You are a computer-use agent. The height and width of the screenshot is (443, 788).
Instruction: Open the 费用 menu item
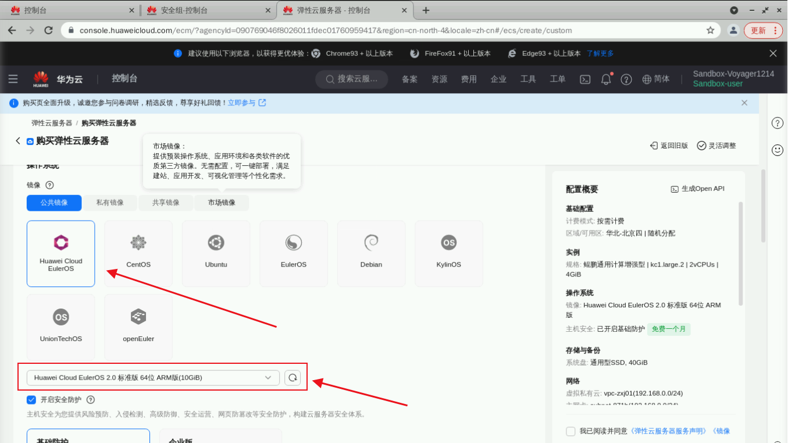click(x=469, y=79)
